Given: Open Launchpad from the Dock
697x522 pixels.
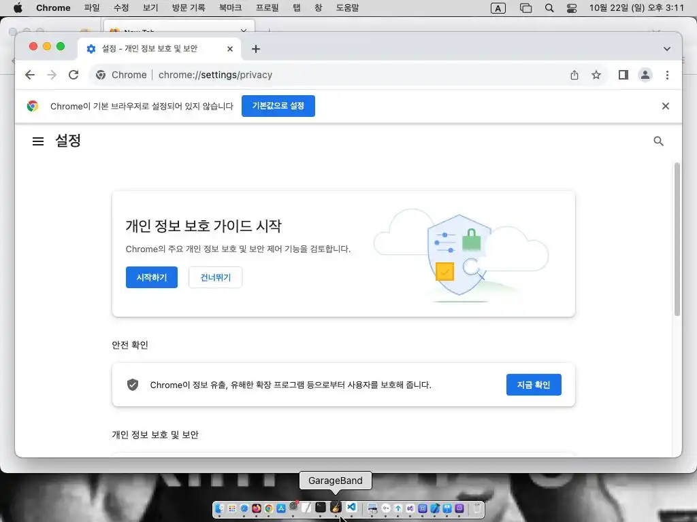Looking at the screenshot, I should click(232, 508).
